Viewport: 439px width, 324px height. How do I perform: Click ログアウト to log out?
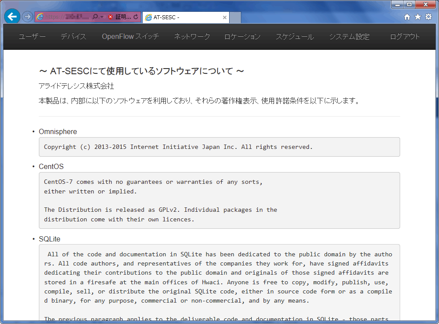point(405,37)
